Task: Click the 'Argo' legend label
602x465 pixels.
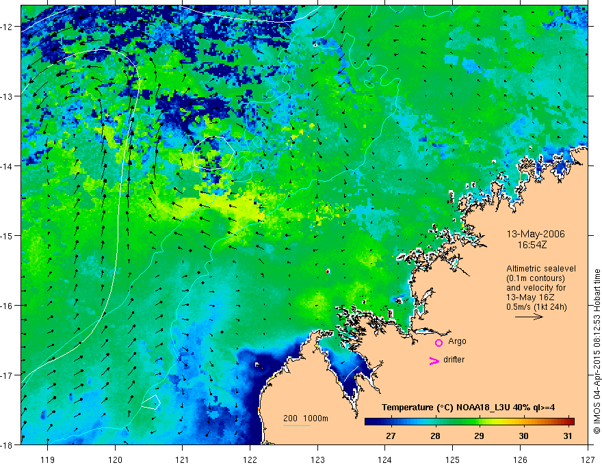Action: tap(457, 341)
